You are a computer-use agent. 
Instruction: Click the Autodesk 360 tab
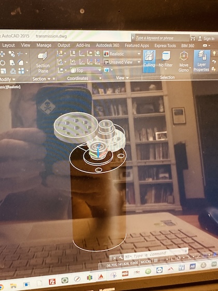pyautogui.click(x=107, y=45)
